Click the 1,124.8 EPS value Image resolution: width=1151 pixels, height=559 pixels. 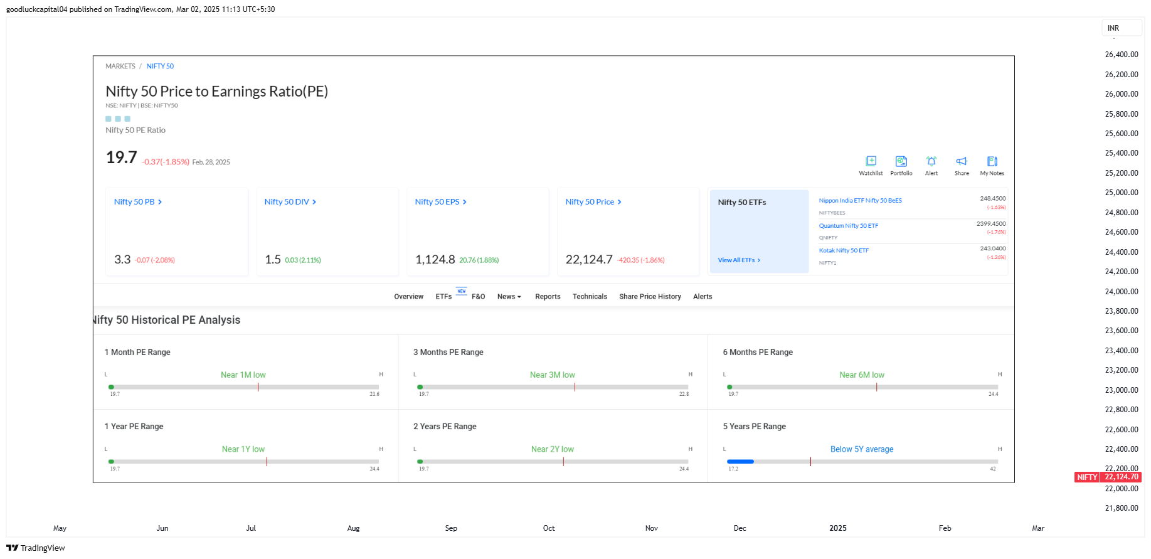(435, 260)
